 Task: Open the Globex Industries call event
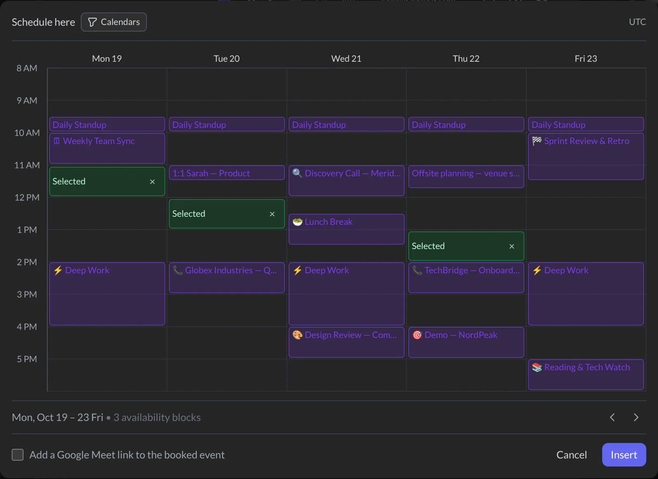(x=227, y=278)
